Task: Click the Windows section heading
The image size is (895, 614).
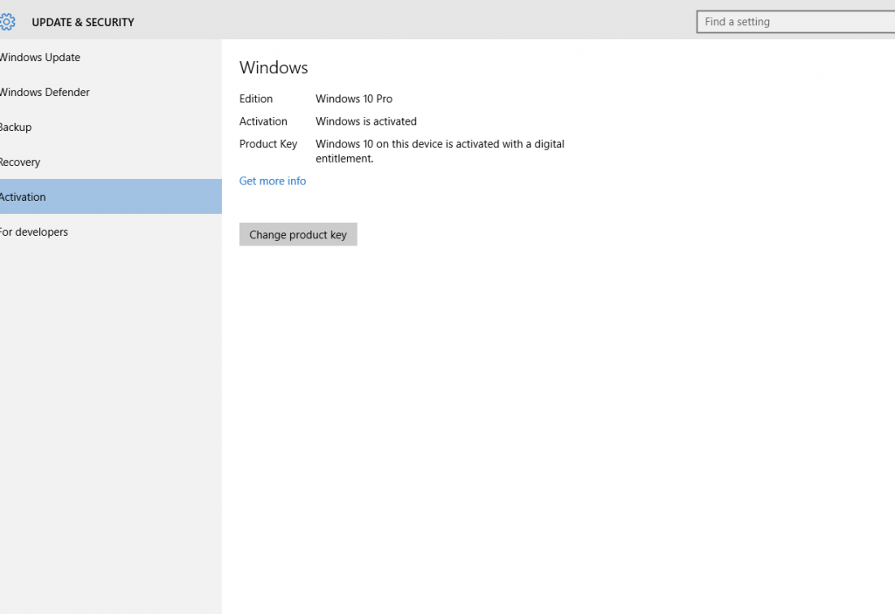Action: coord(274,67)
